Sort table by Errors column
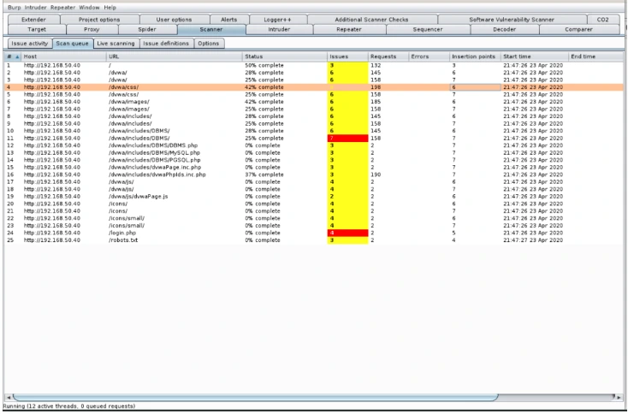 430,56
